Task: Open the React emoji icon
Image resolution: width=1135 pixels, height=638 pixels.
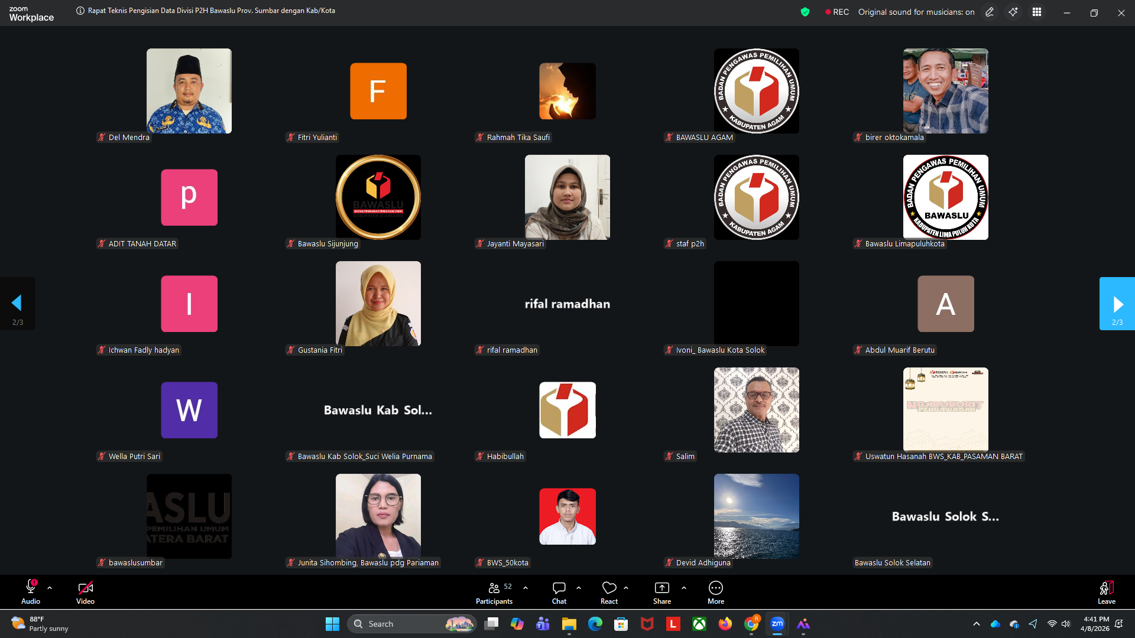Action: tap(609, 588)
